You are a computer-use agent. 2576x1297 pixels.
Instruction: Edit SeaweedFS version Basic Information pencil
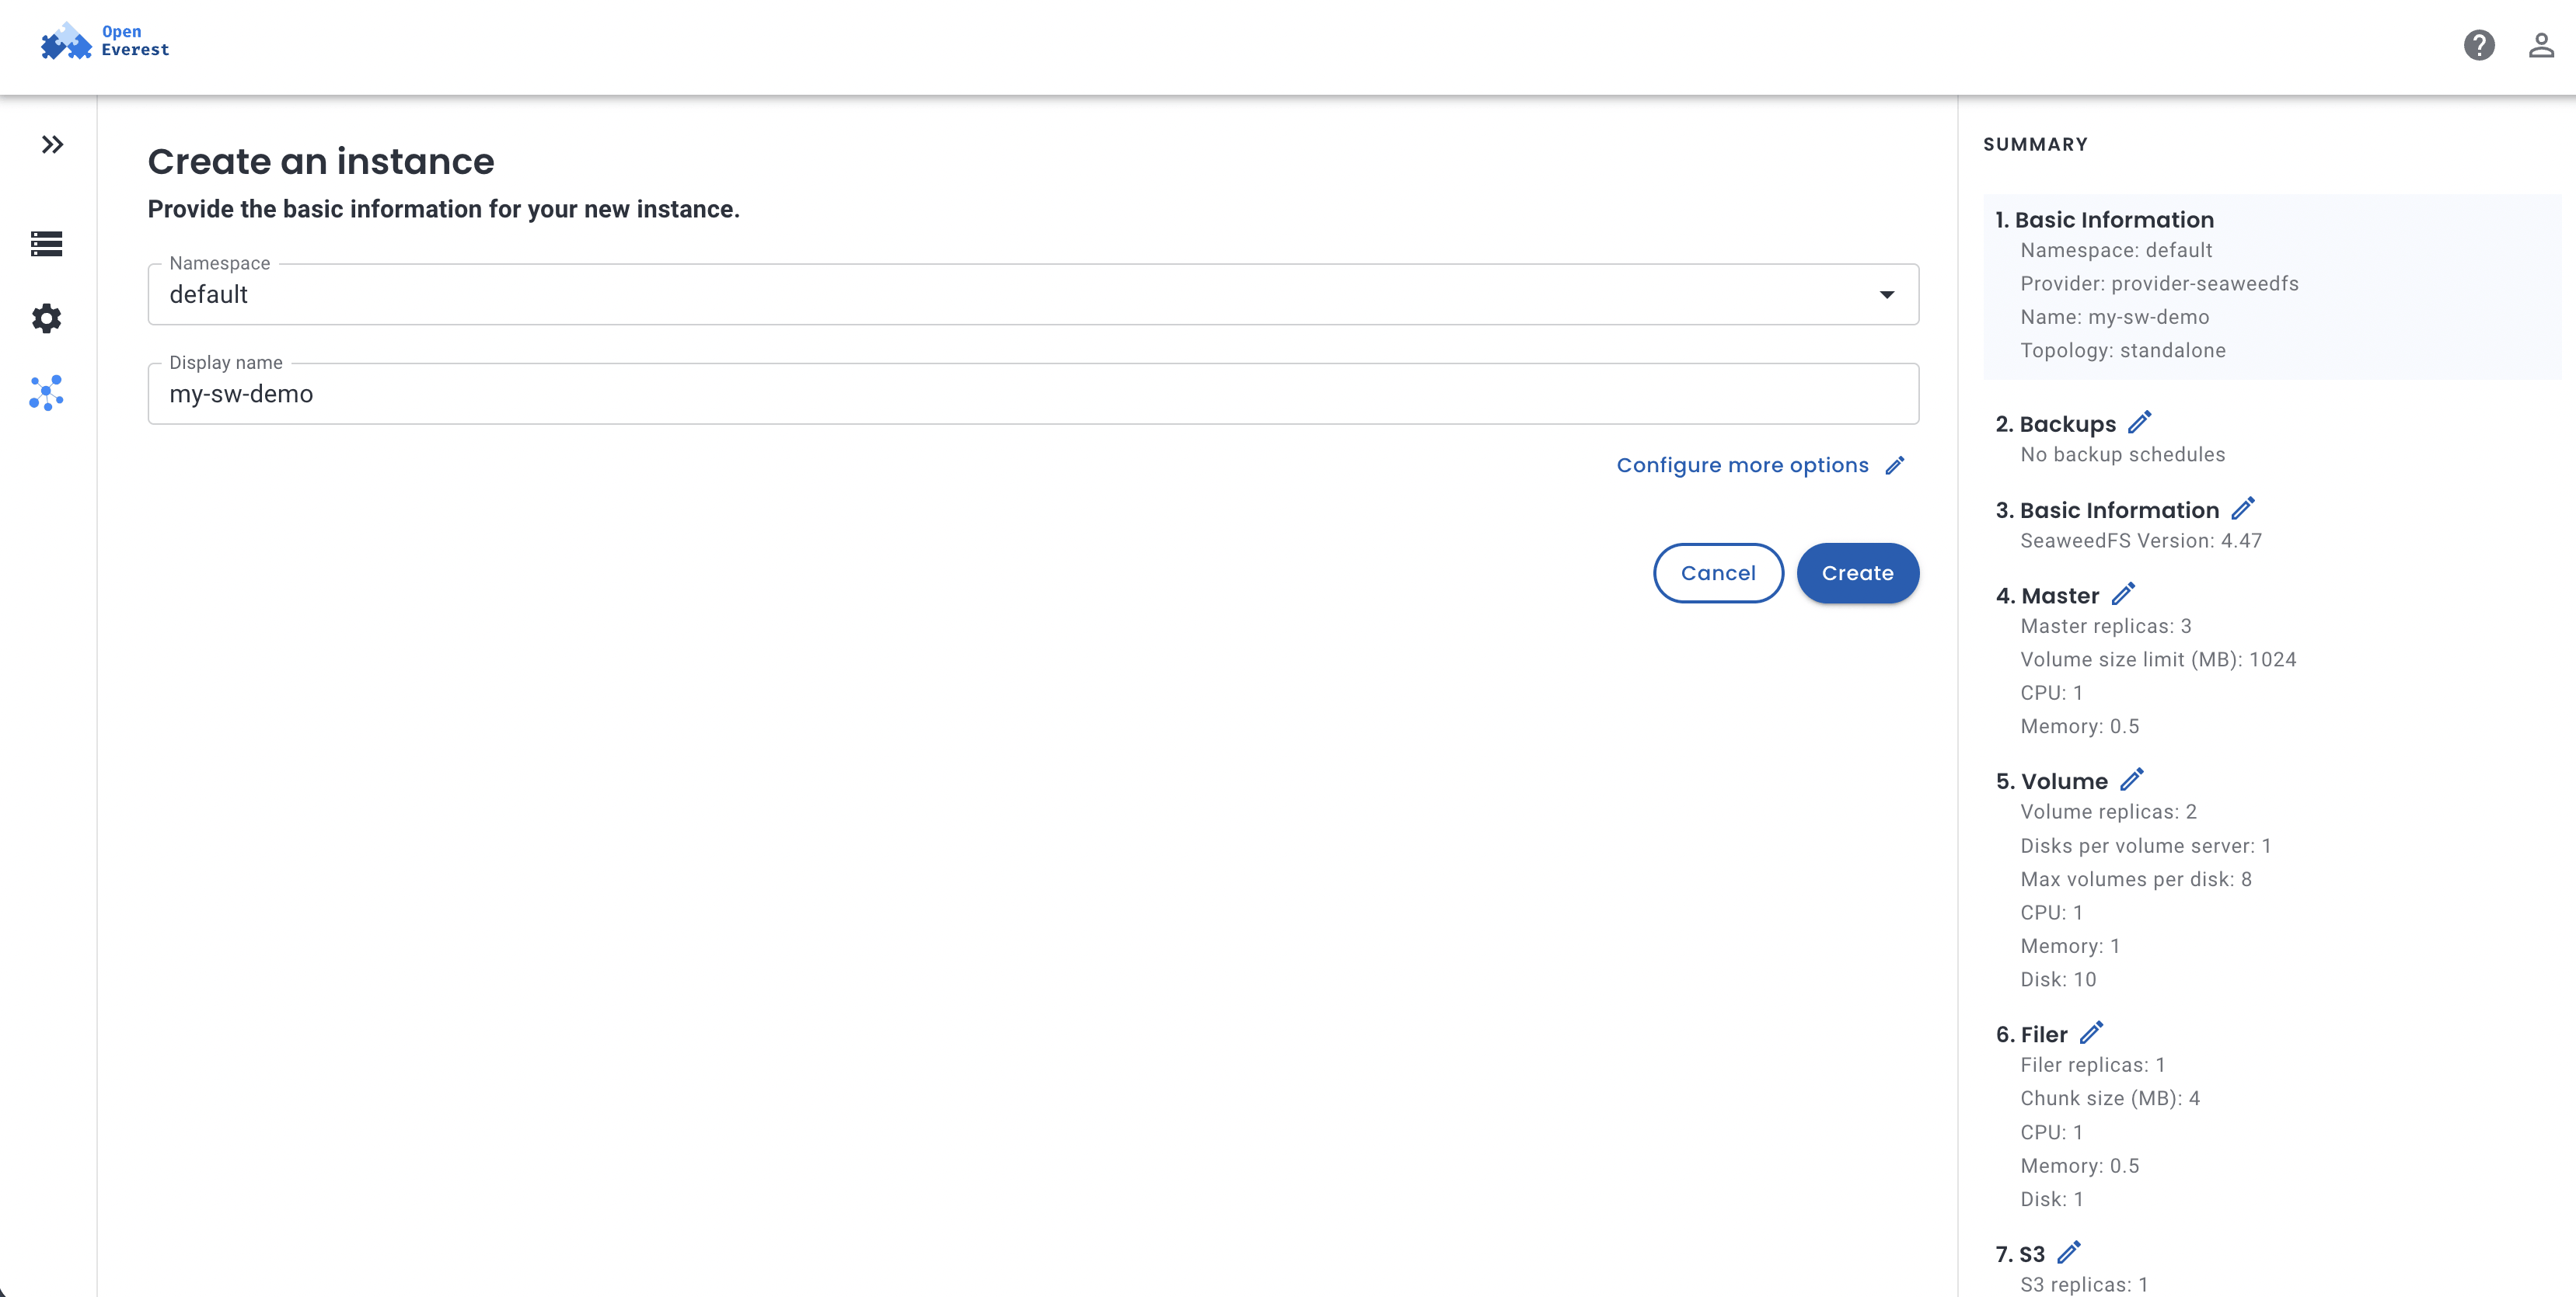2242,509
